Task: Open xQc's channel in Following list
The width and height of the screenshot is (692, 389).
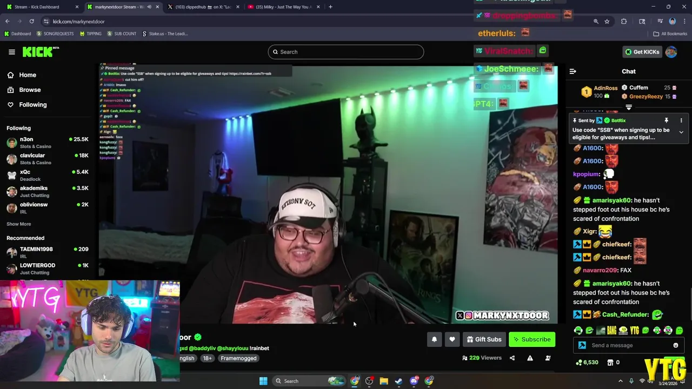Action: click(48, 175)
